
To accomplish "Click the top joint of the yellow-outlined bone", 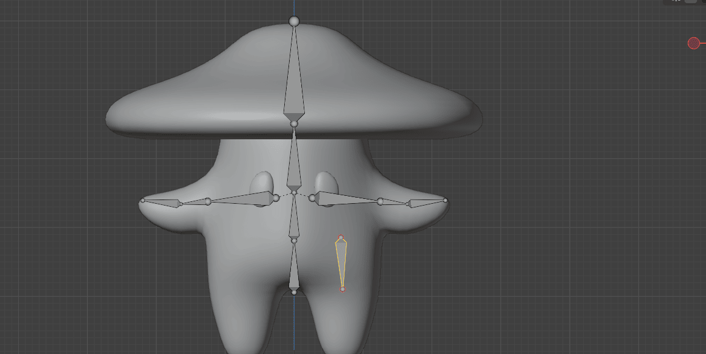I will pos(341,238).
